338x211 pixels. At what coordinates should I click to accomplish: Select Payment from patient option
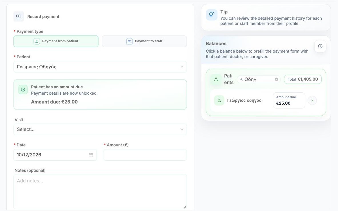(x=56, y=41)
